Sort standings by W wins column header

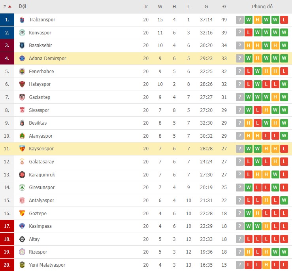pos(160,7)
